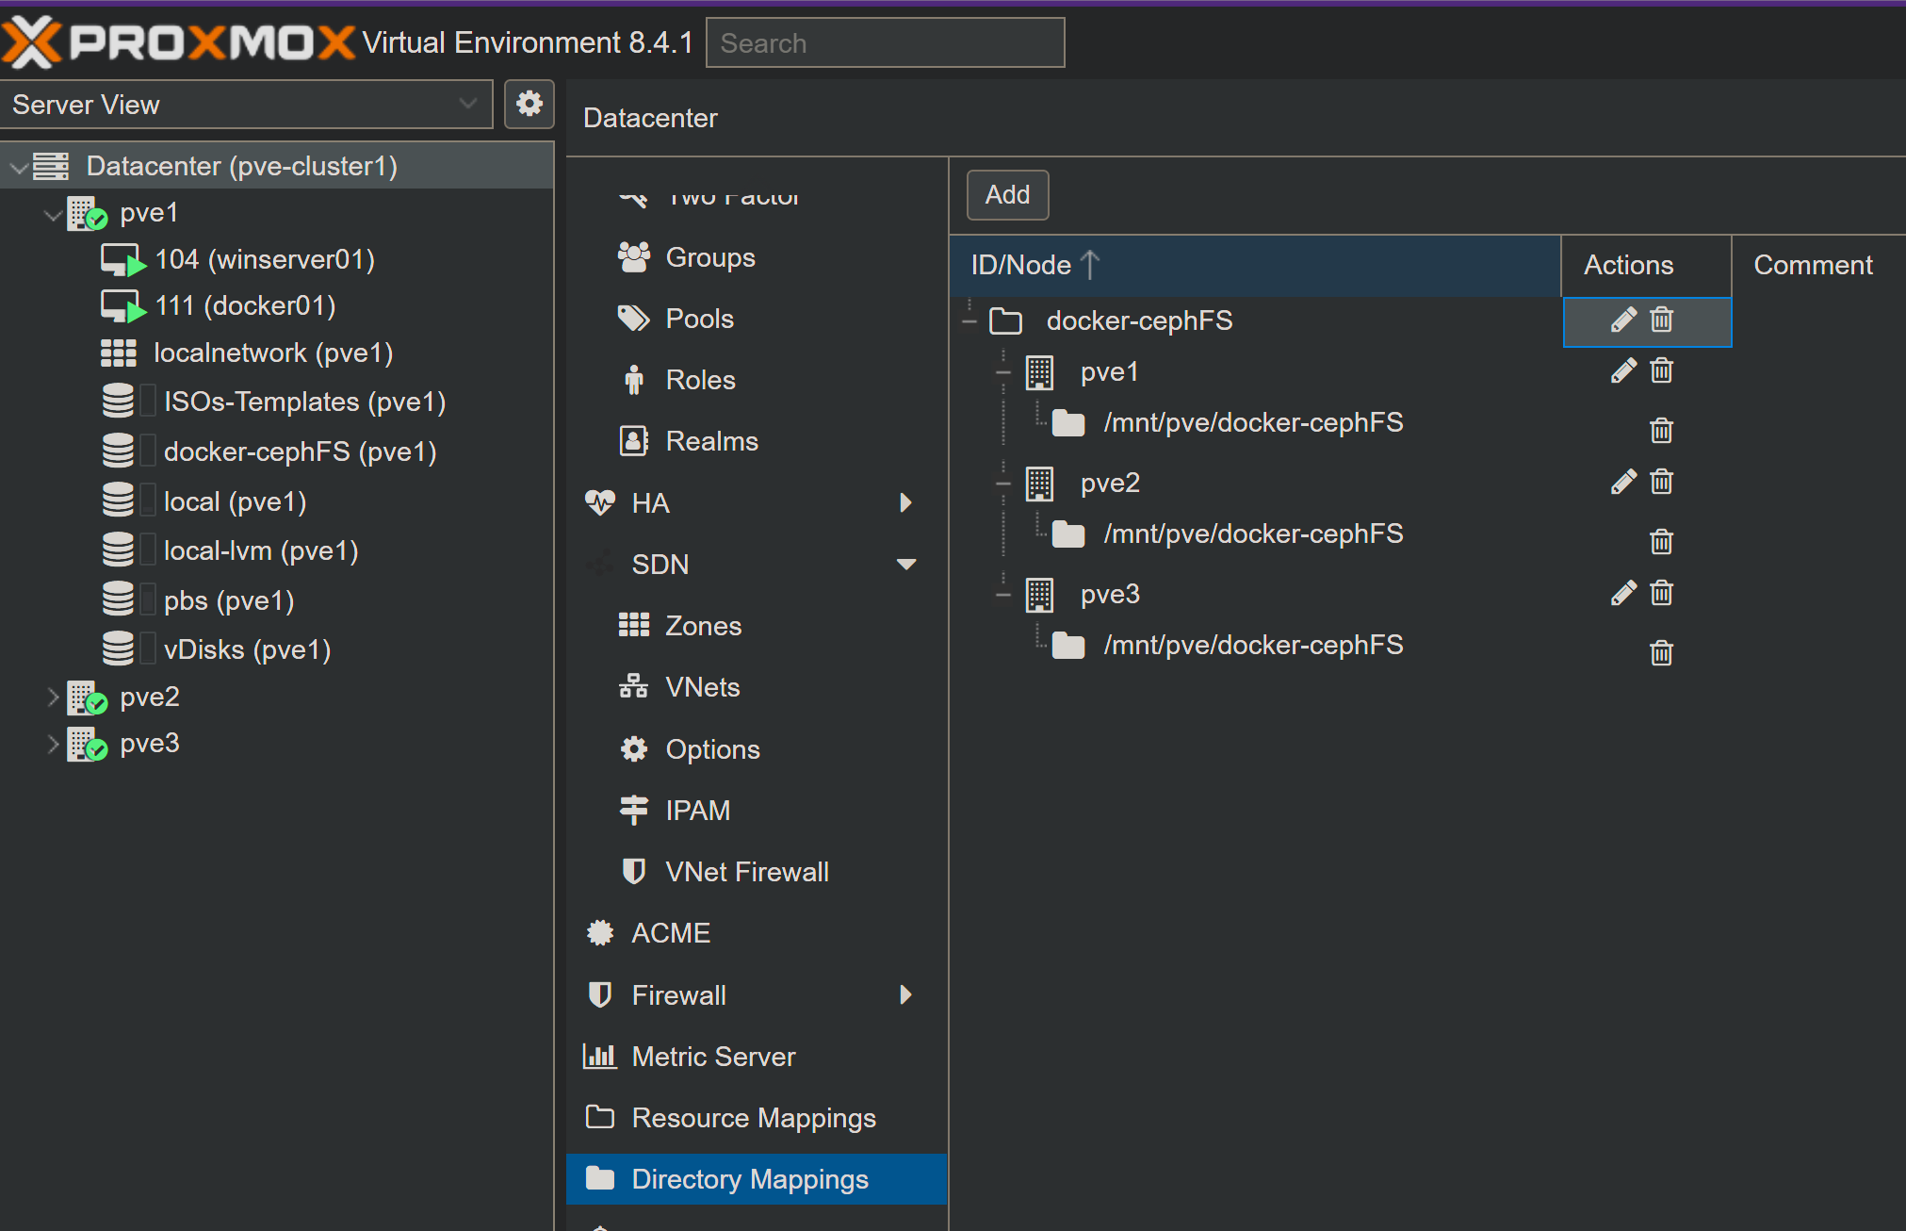Collapse the pve2 mapping node
The width and height of the screenshot is (1906, 1231).
point(1003,484)
